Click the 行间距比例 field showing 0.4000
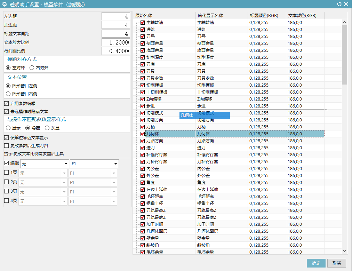The image size is (352, 271). pyautogui.click(x=115, y=51)
